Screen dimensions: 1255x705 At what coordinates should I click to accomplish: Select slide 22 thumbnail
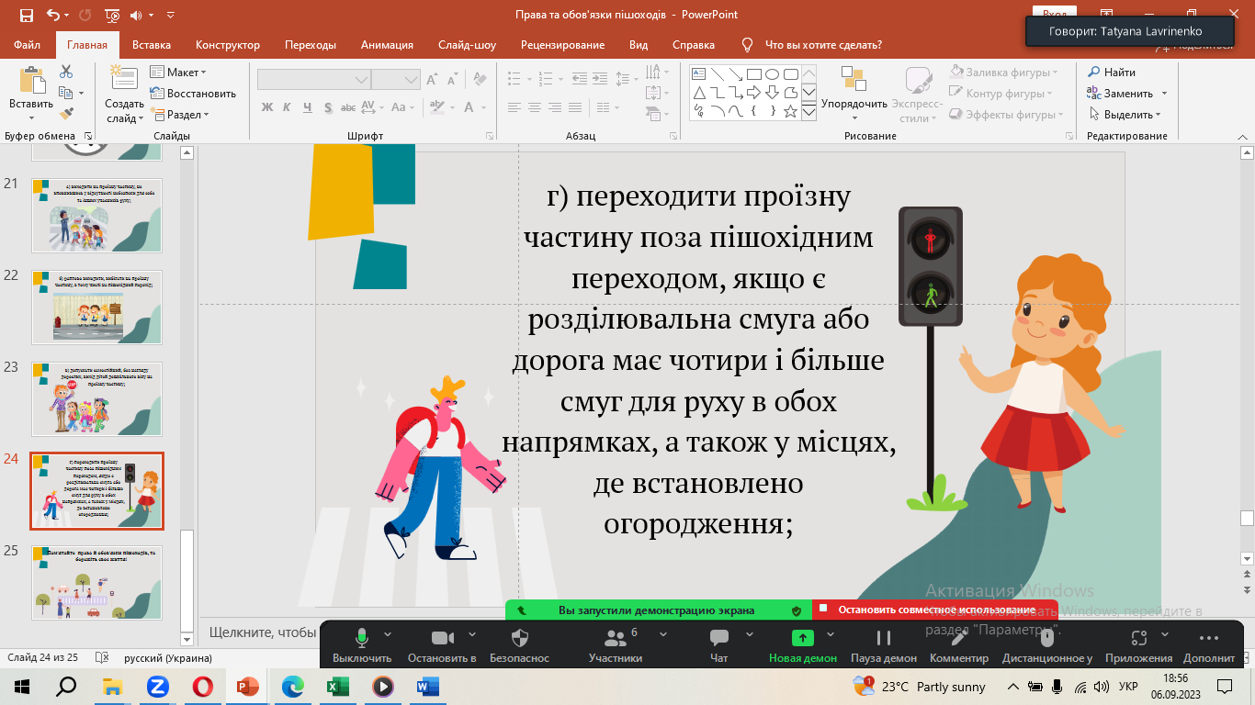point(96,307)
